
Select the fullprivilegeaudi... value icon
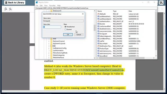pos(98,36)
